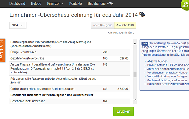
Task: Click the Alle Angaben in Euro note
Action: [x=121, y=32]
